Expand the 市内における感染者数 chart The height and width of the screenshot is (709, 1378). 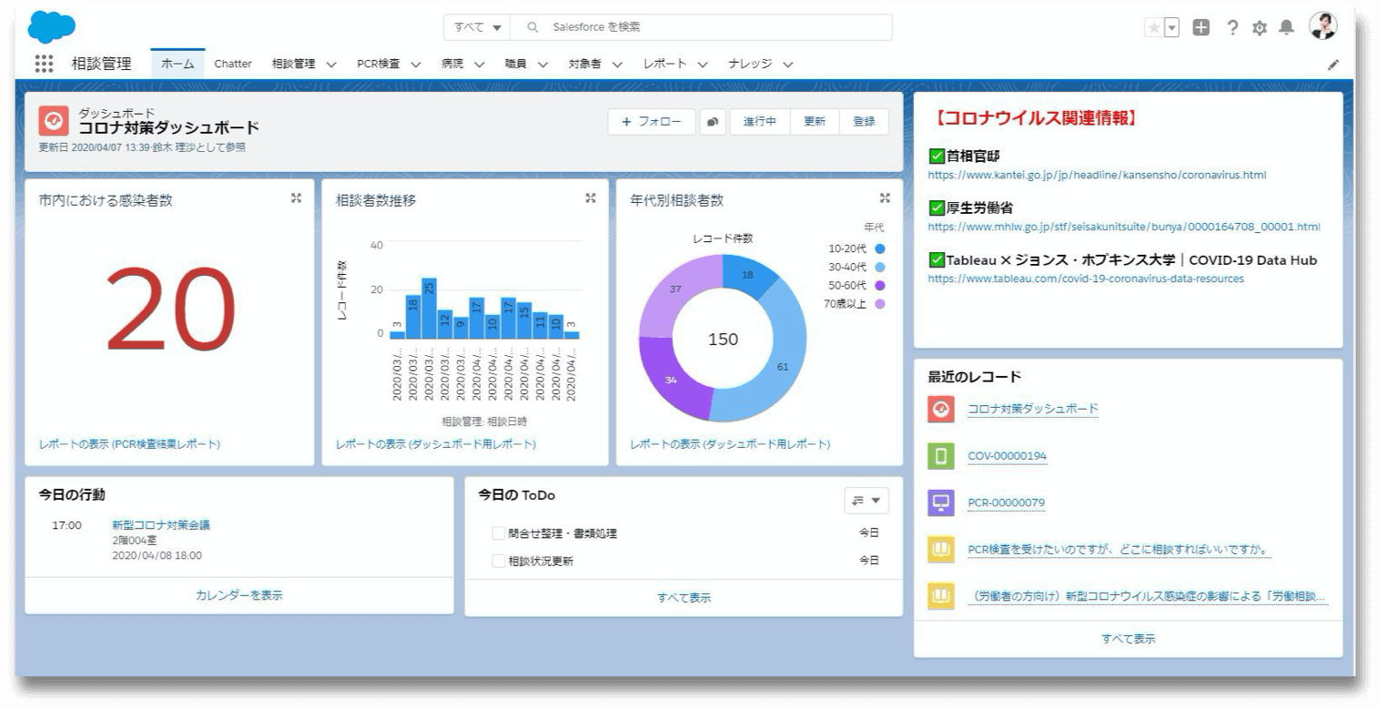click(296, 198)
